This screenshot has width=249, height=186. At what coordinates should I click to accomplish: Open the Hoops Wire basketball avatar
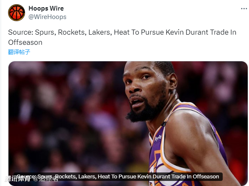coord(17,13)
